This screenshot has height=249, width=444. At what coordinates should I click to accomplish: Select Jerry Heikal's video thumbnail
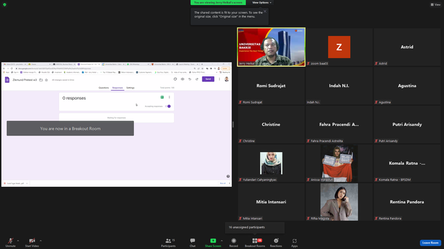click(271, 47)
